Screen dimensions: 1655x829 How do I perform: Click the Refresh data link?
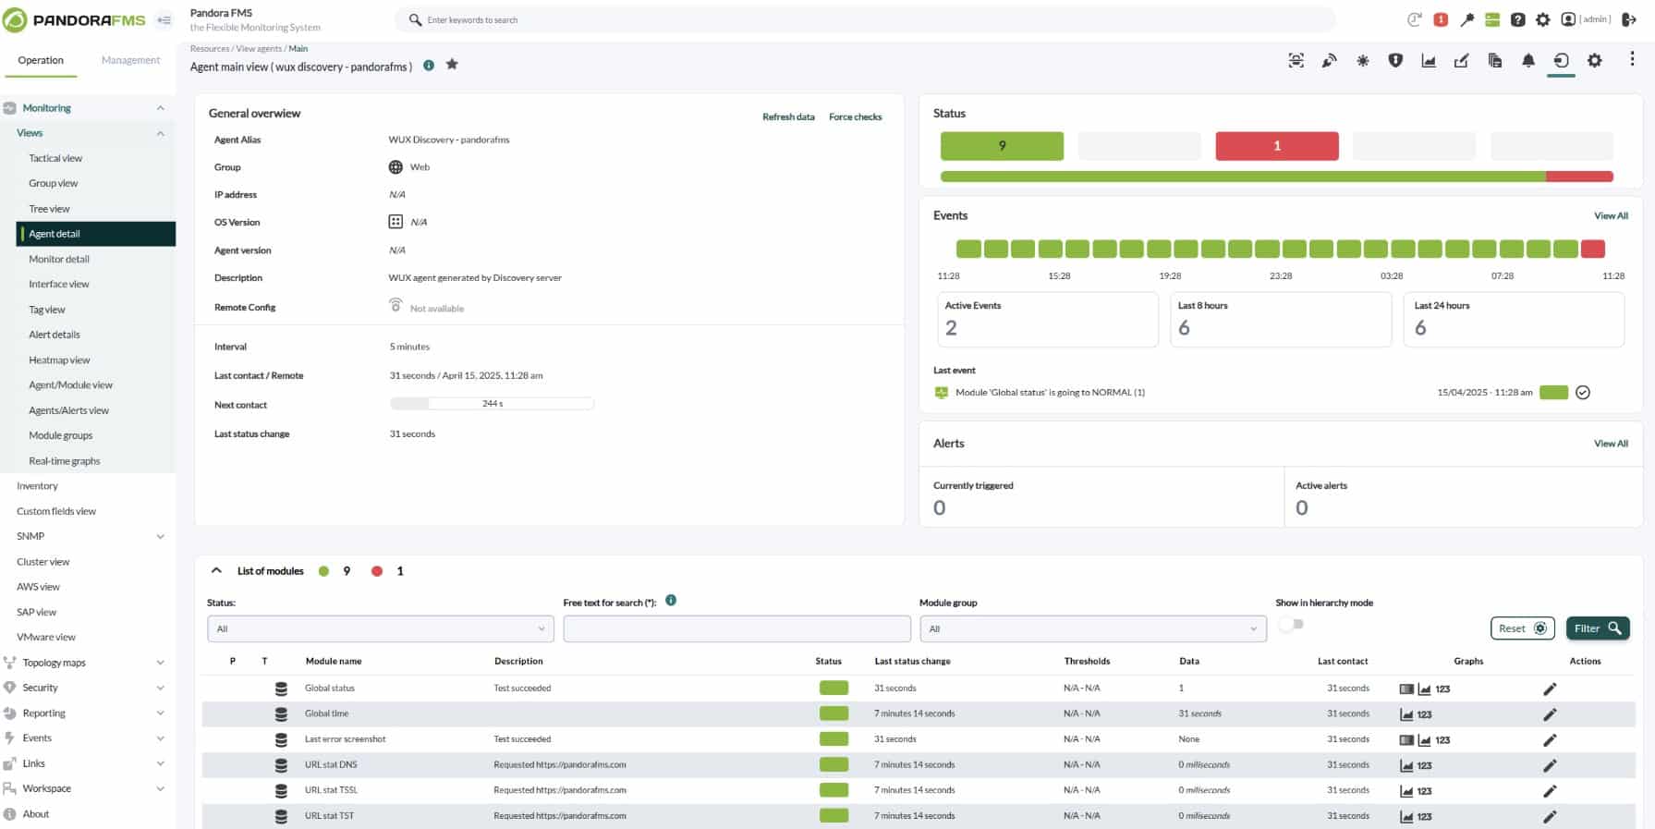788,117
